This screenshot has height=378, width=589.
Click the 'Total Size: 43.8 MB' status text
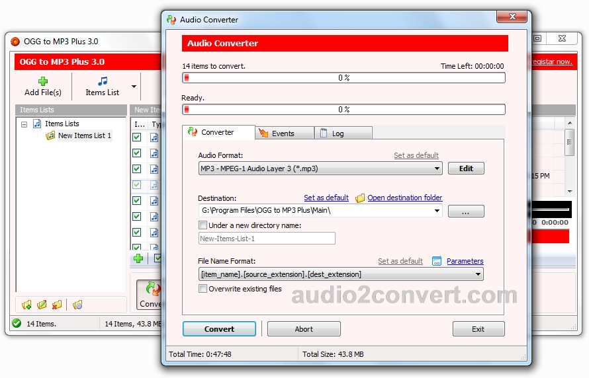pos(333,354)
